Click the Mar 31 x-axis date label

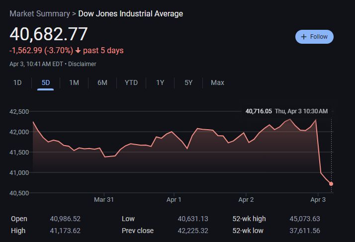pyautogui.click(x=104, y=200)
